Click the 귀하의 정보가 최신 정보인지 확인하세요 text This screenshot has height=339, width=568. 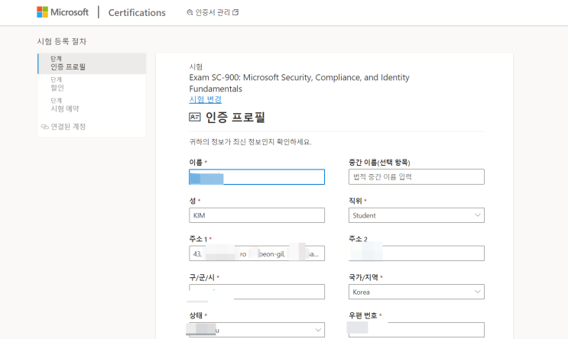tap(250, 142)
